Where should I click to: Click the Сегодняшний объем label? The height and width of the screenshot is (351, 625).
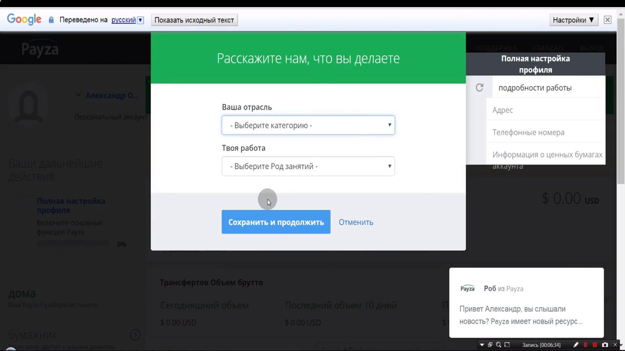(x=205, y=305)
